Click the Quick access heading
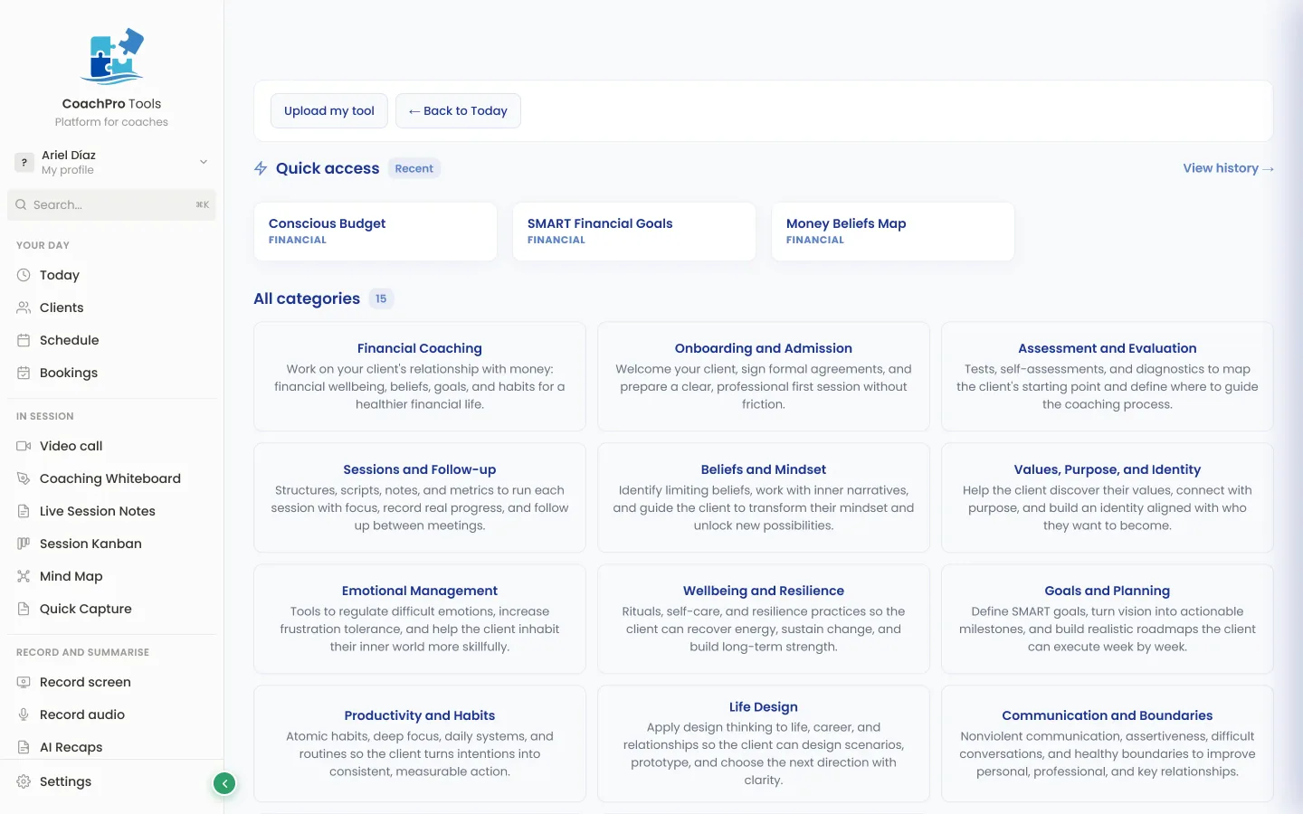Viewport: 1303px width, 814px height. point(328,168)
